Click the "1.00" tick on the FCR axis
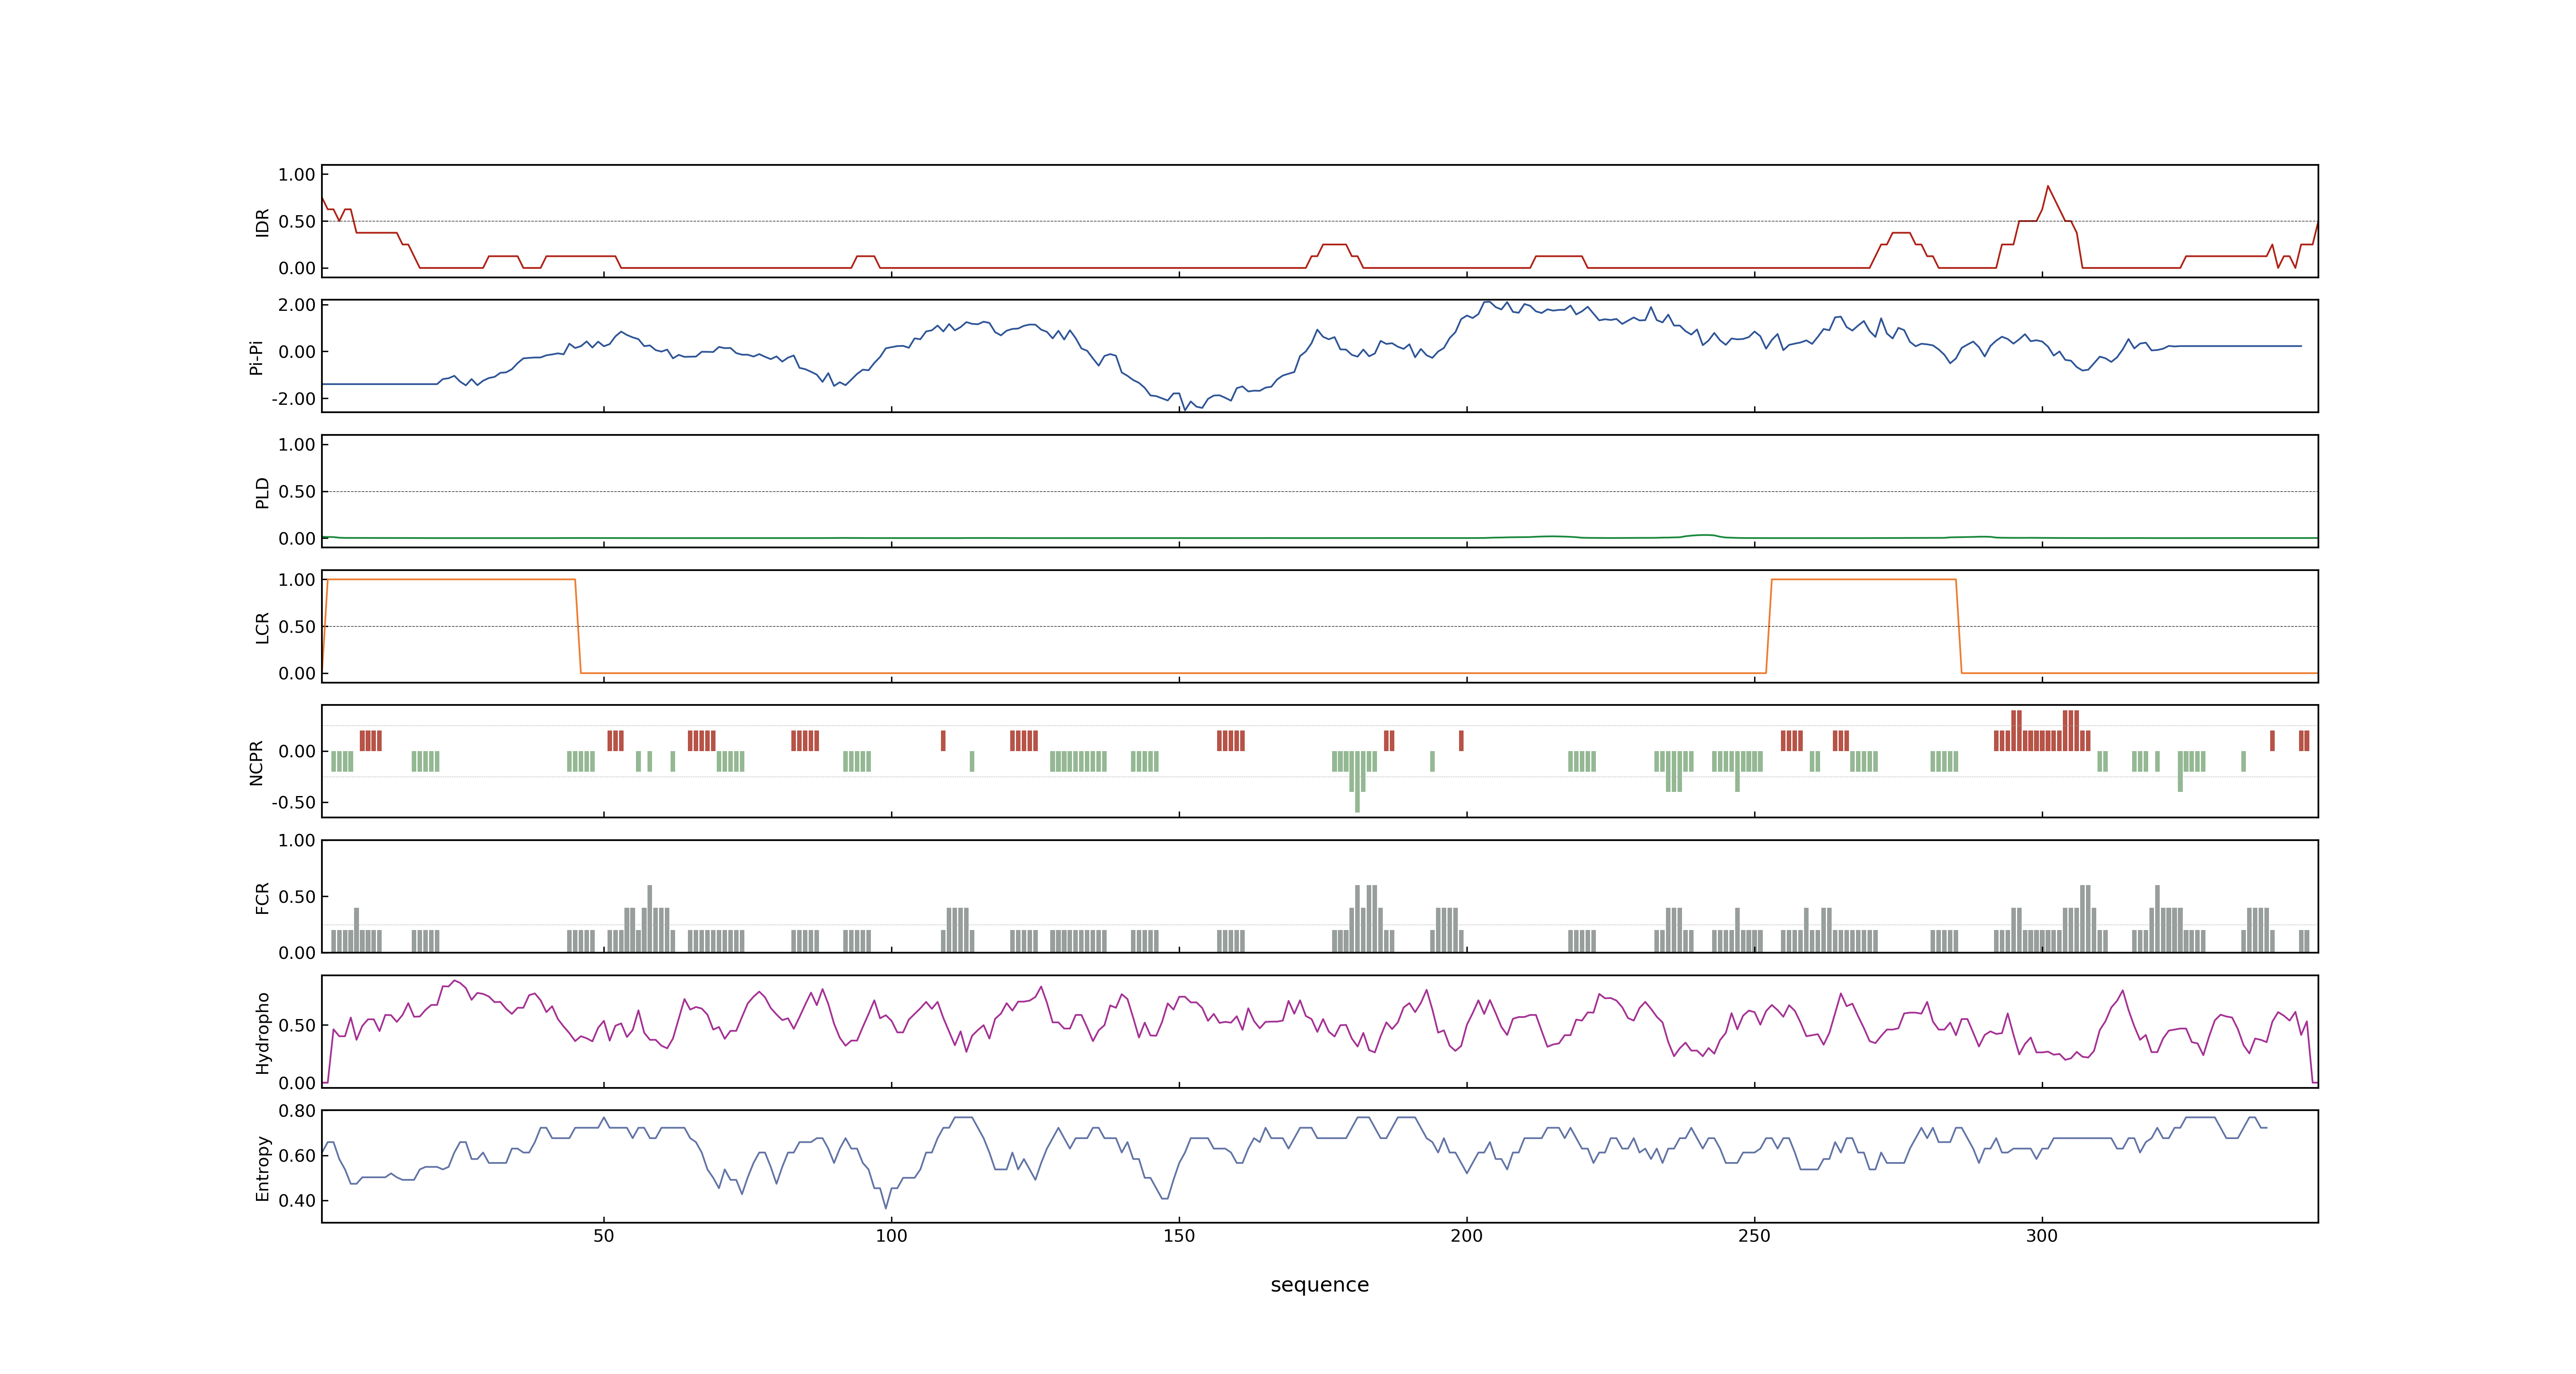Image resolution: width=2576 pixels, height=1374 pixels. [297, 841]
